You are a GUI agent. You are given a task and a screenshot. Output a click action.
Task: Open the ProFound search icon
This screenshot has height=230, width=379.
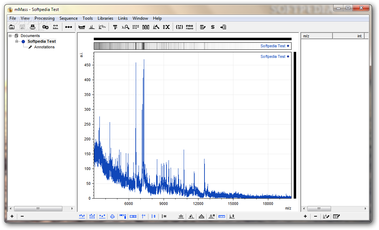point(190,27)
